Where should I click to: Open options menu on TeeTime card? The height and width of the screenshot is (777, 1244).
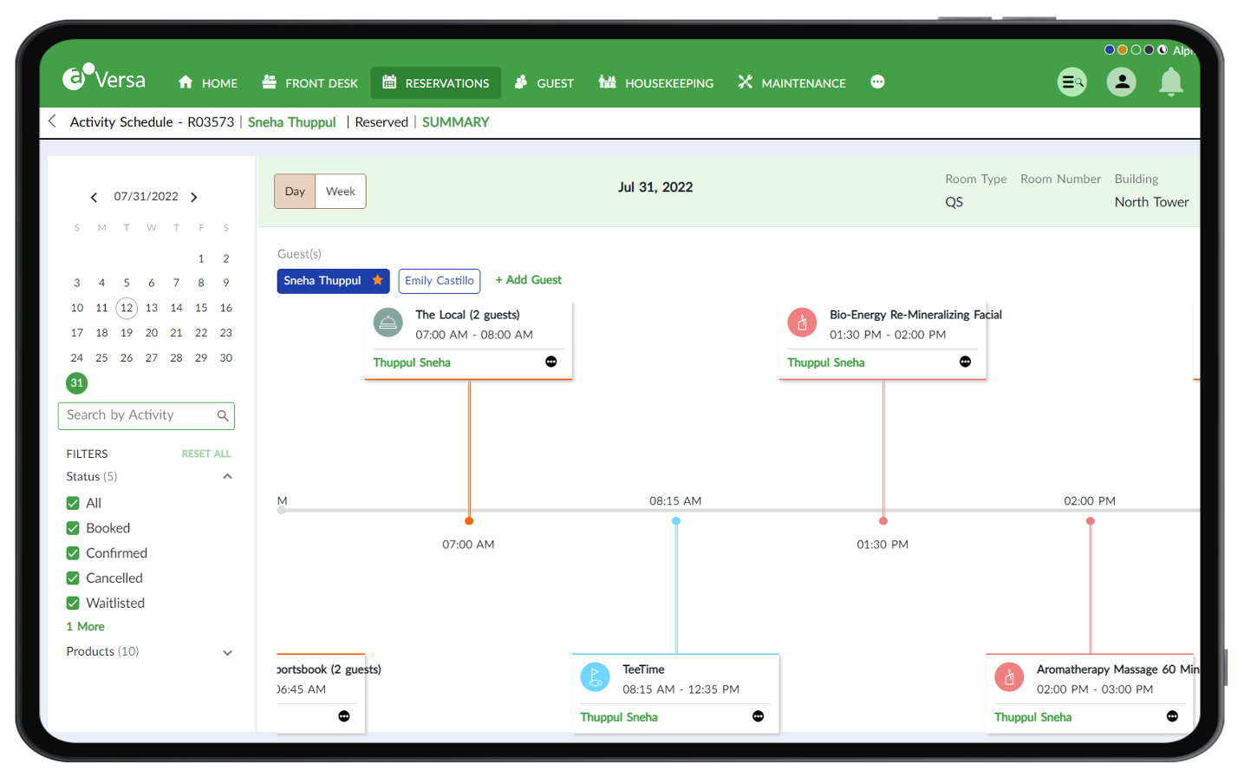759,716
